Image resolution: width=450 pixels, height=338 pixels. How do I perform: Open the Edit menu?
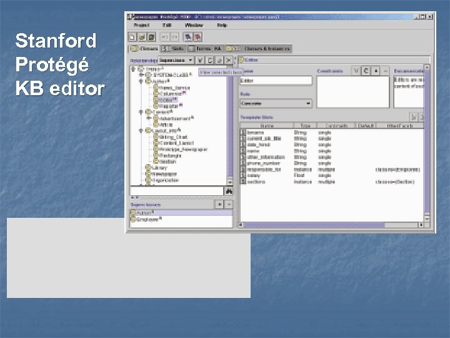[167, 25]
